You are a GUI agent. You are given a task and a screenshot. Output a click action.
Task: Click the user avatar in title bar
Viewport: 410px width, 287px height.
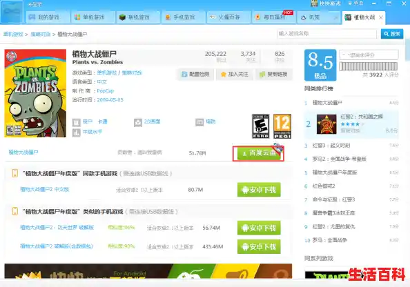(314, 3)
